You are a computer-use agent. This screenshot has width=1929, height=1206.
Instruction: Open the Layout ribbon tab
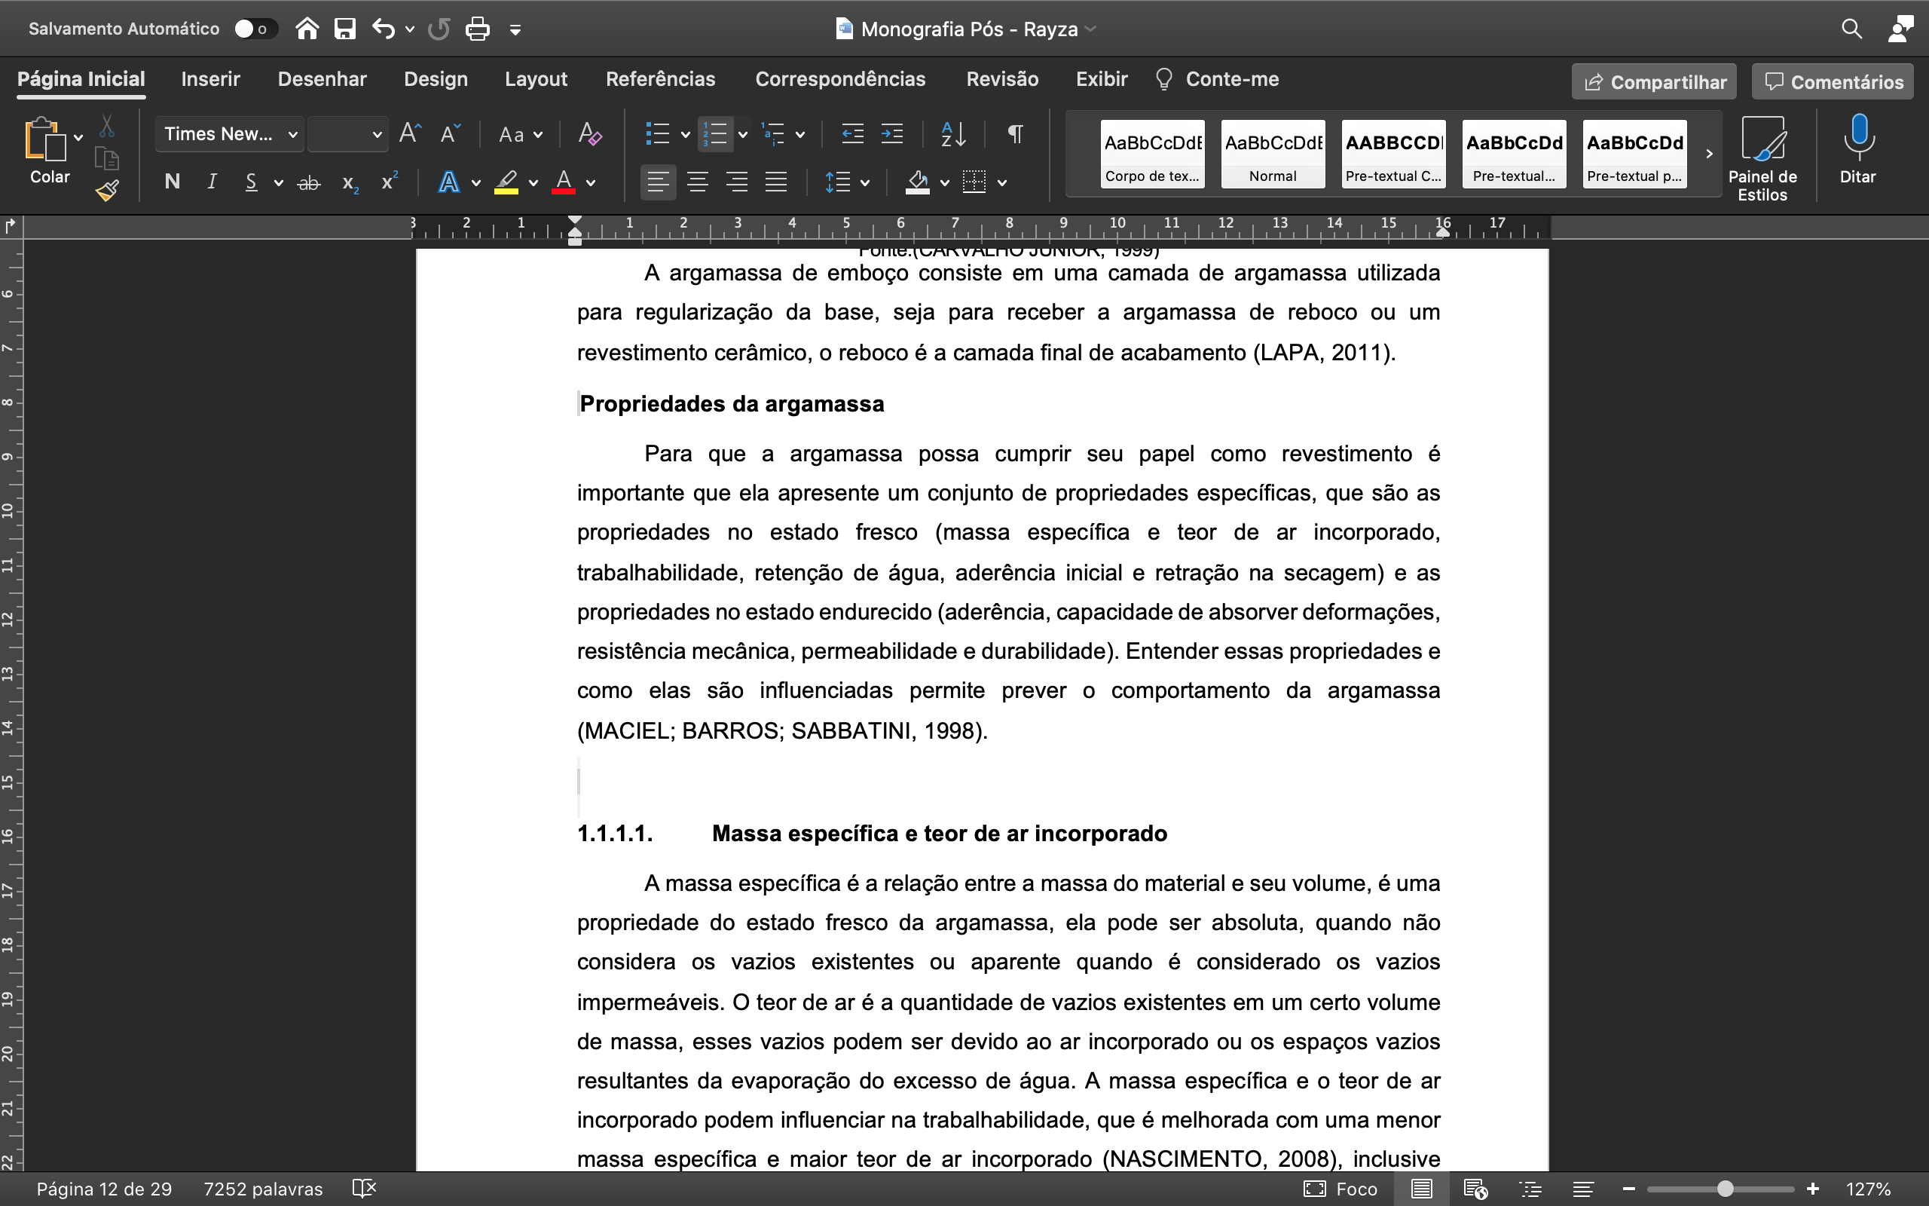(x=536, y=79)
